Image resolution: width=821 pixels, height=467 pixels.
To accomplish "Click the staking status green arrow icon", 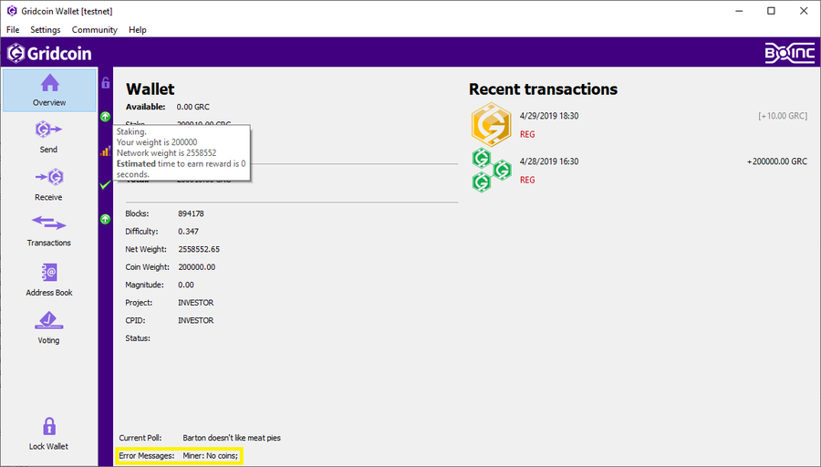I will (x=105, y=117).
